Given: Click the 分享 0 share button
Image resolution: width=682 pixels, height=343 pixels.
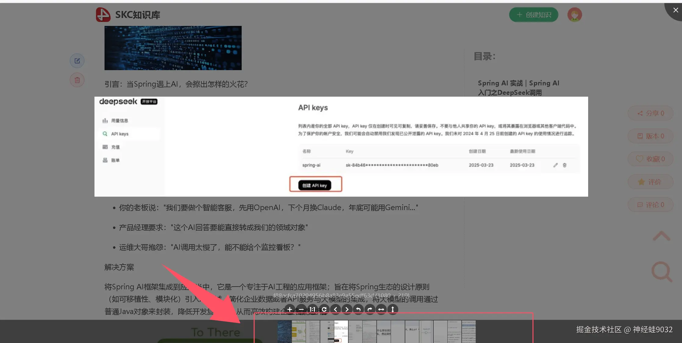Looking at the screenshot, I should pyautogui.click(x=650, y=113).
